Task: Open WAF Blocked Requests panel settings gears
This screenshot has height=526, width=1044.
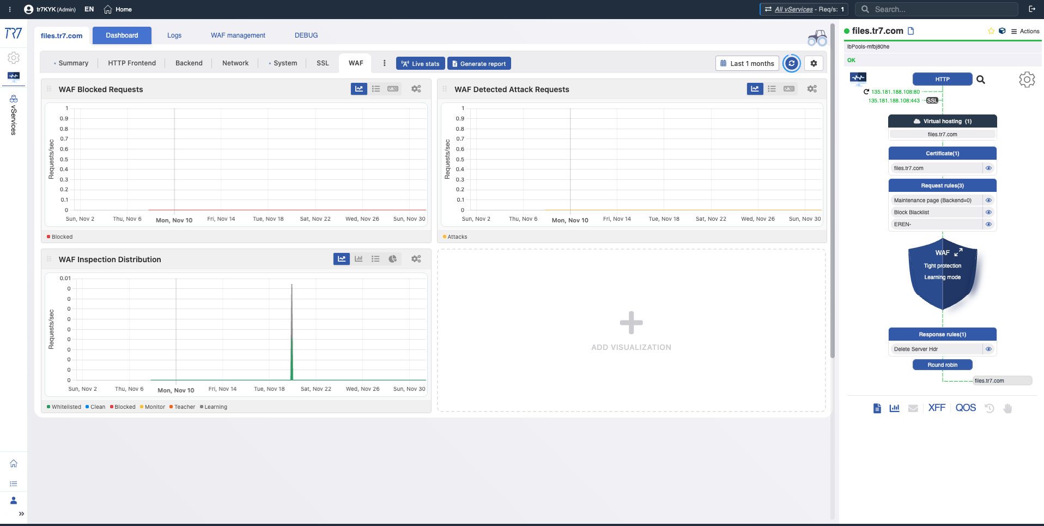Action: pyautogui.click(x=416, y=89)
